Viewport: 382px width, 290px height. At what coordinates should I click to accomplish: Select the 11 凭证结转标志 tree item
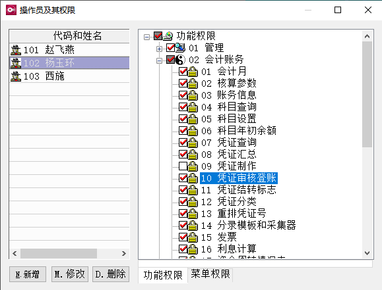click(x=239, y=190)
